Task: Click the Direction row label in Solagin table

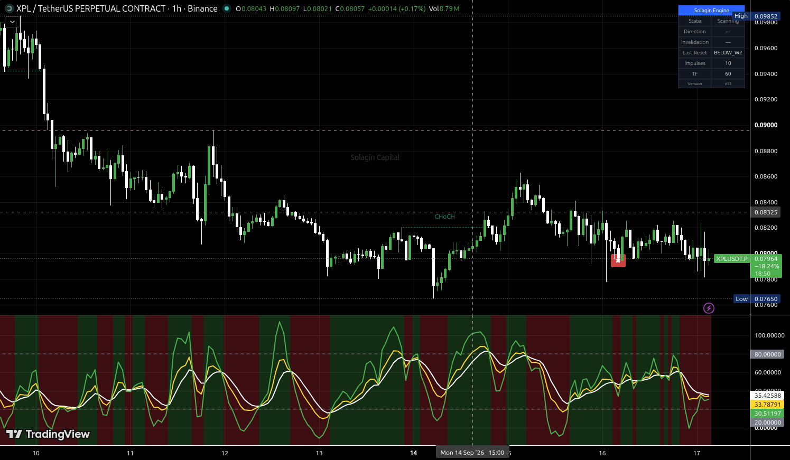Action: pos(694,32)
